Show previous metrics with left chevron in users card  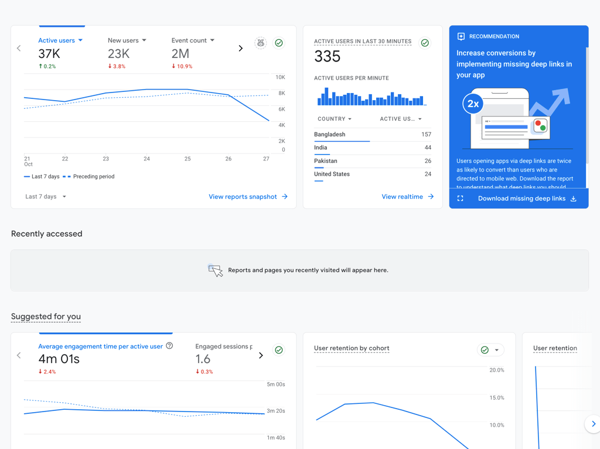(19, 48)
